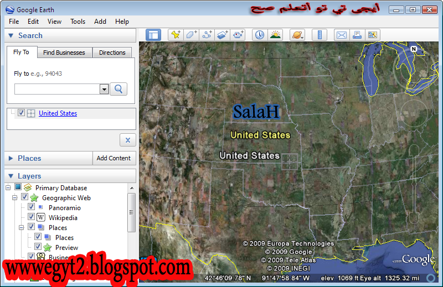Click the Wikipedia W layer icon
This screenshot has width=443, height=287.
tap(41, 217)
